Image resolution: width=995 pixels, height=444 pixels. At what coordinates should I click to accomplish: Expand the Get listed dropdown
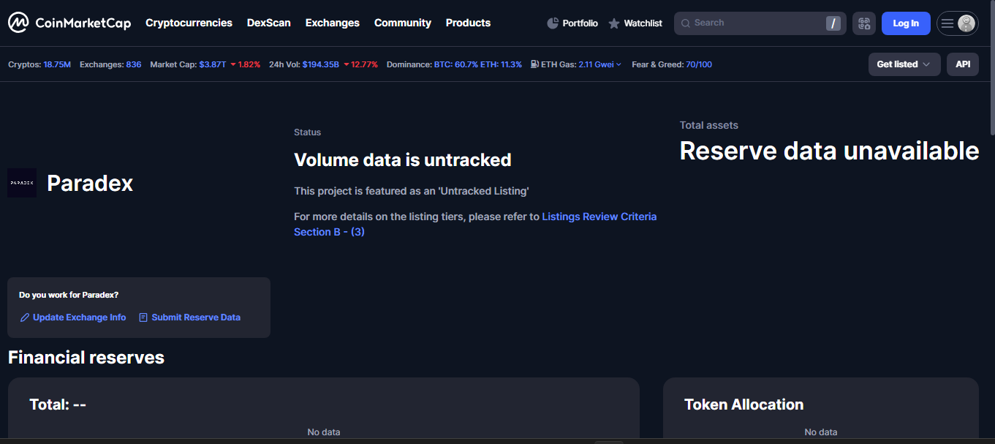tap(904, 64)
